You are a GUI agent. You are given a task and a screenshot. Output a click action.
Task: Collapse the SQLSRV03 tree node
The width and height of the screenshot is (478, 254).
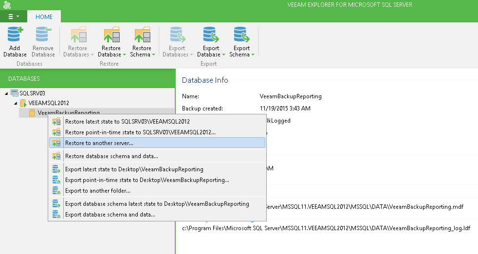coord(6,93)
